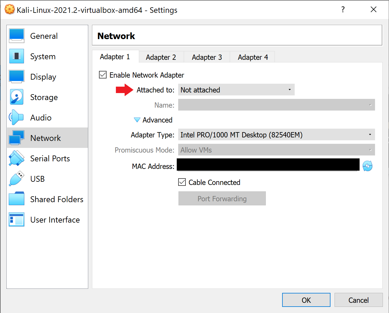Open the Attached to dropdown

(236, 90)
